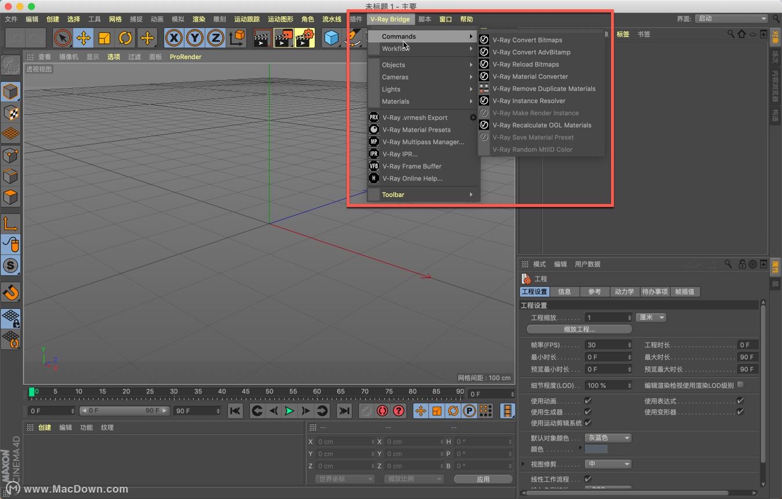The height and width of the screenshot is (499, 782).
Task: Play the animation forward
Action: click(x=289, y=411)
